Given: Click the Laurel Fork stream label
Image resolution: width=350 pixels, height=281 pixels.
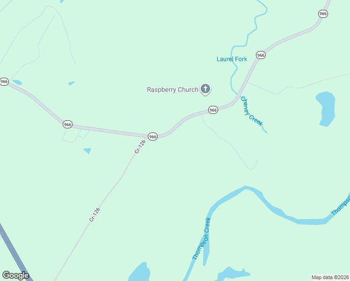Looking at the screenshot, I should coord(232,59).
